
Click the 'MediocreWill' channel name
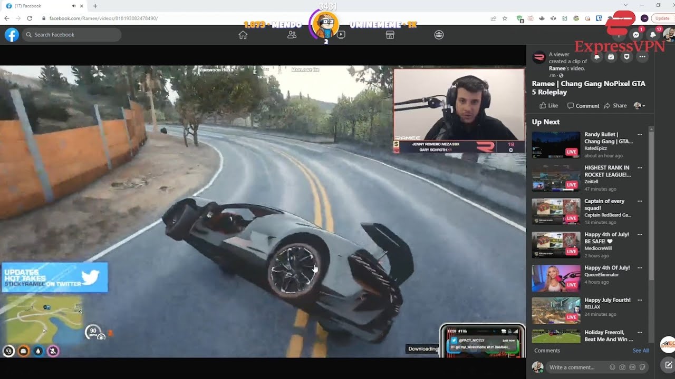598,248
